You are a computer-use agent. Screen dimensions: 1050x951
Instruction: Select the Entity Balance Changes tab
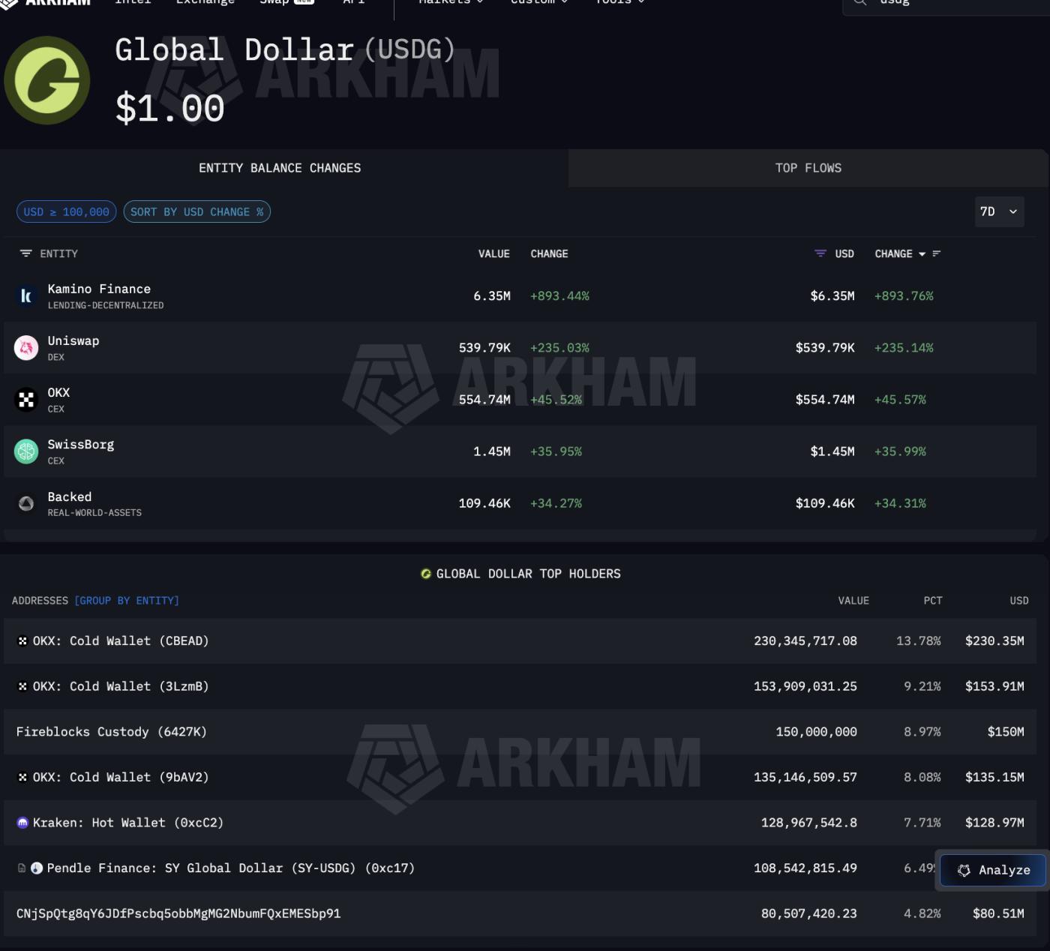280,168
